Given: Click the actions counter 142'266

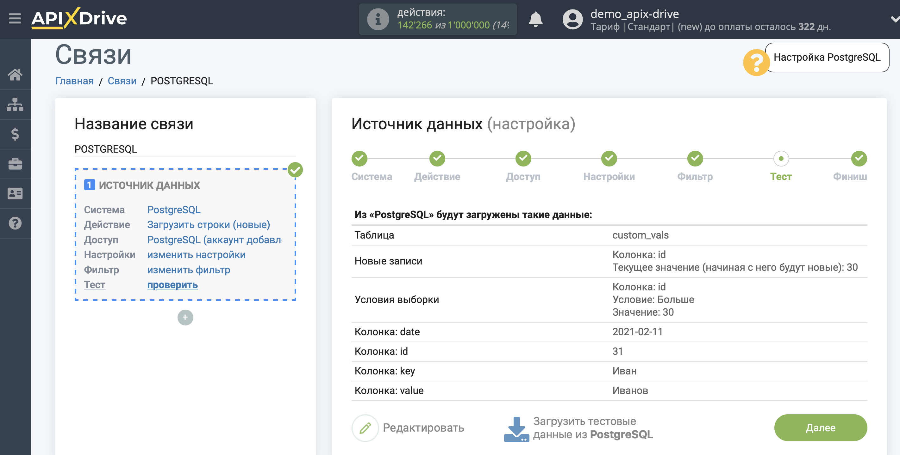Looking at the screenshot, I should pyautogui.click(x=414, y=25).
